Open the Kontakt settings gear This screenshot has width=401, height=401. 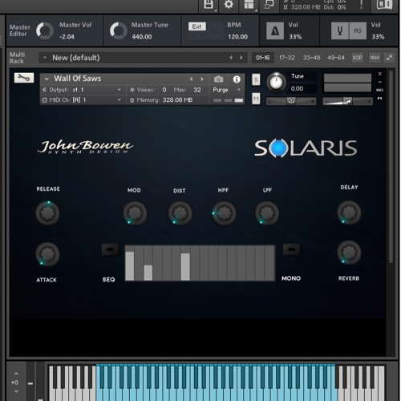[229, 4]
